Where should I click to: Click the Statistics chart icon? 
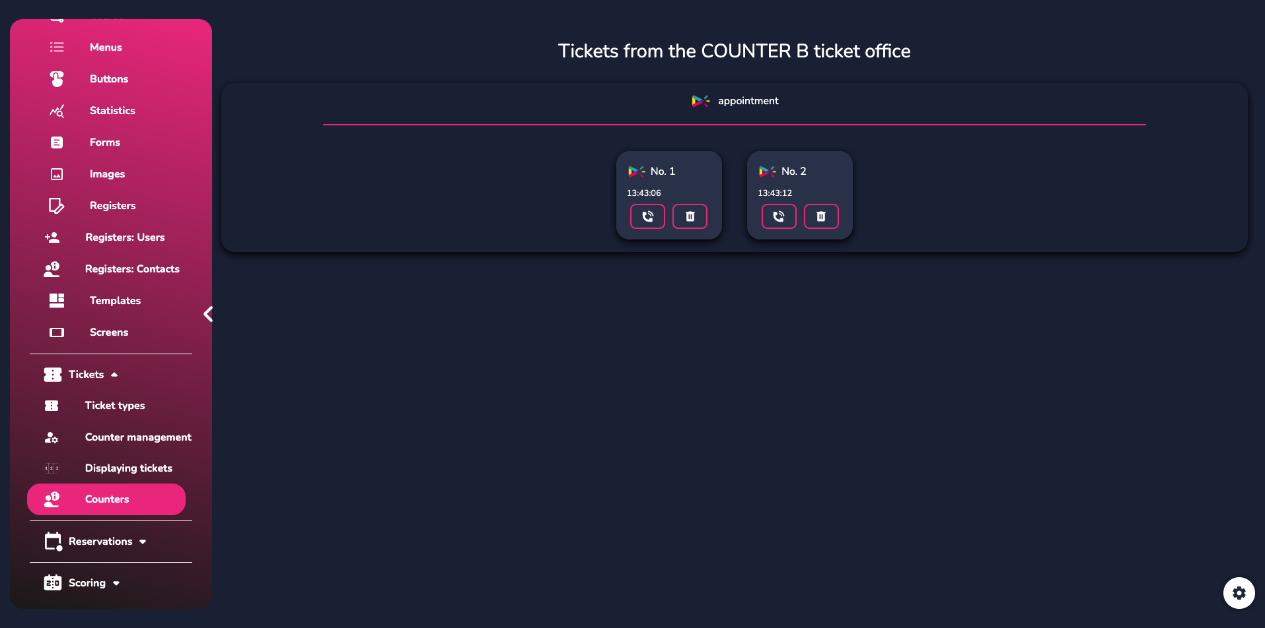point(57,111)
